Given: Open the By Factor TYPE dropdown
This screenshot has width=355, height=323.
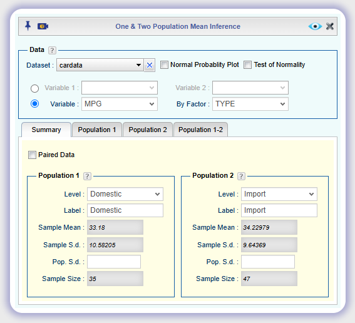Looking at the screenshot, I should (x=250, y=104).
